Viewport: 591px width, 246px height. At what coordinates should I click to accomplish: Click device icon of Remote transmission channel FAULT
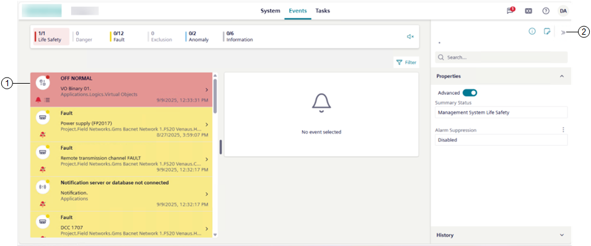pyautogui.click(x=43, y=152)
